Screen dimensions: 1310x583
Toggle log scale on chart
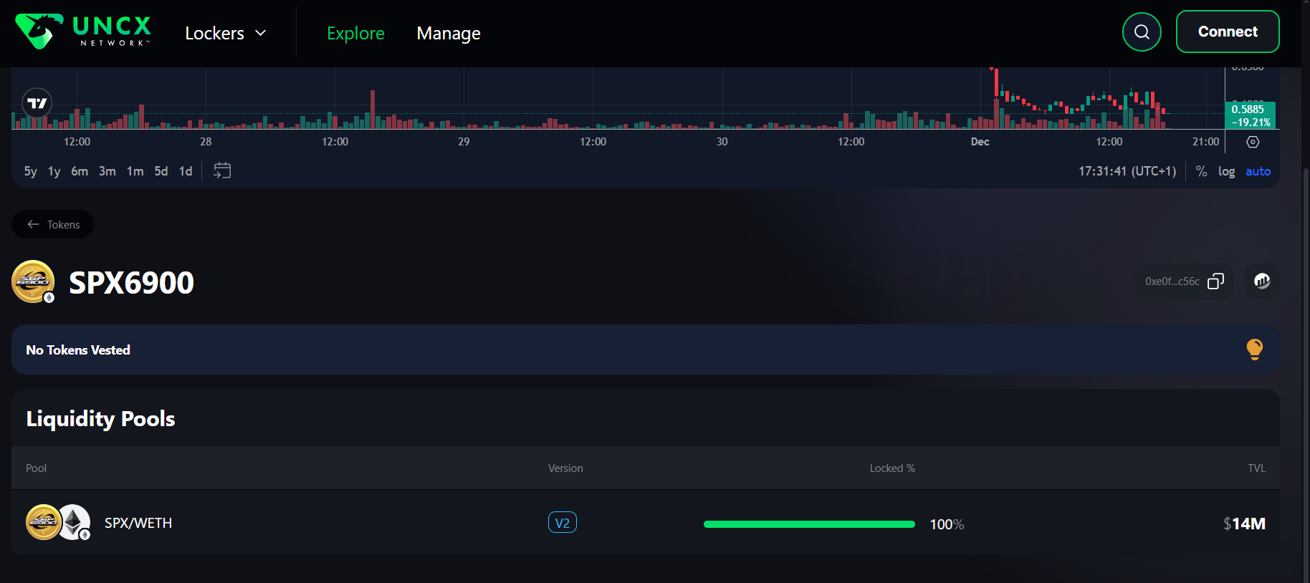(1226, 171)
